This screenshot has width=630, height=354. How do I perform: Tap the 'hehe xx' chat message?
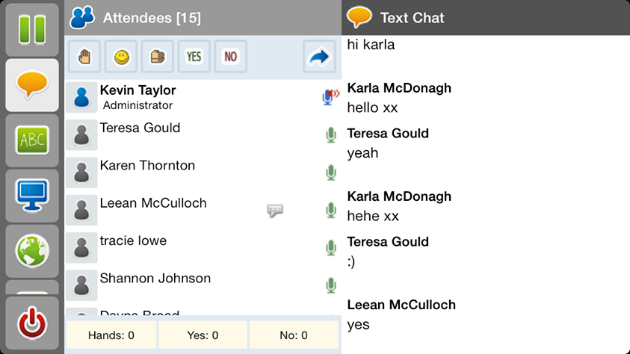tap(373, 216)
